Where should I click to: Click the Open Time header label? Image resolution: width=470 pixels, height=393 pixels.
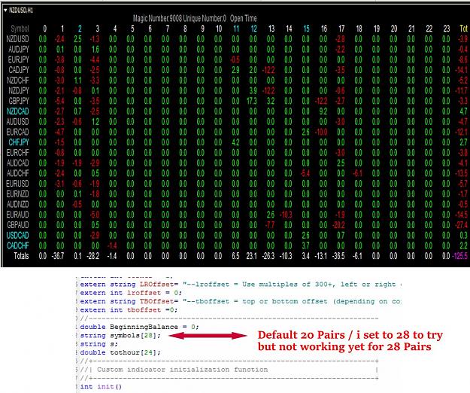244,19
